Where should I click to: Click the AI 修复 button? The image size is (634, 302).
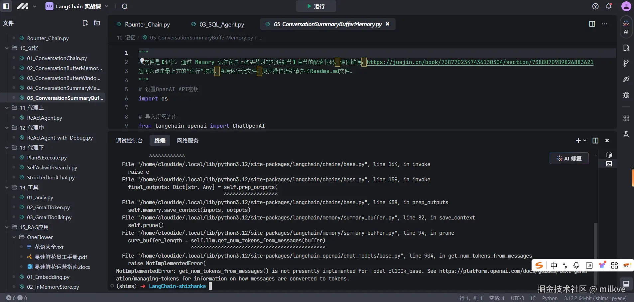(x=569, y=158)
